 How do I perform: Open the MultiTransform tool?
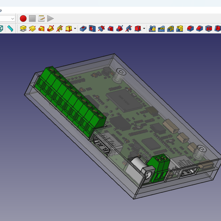180,28
